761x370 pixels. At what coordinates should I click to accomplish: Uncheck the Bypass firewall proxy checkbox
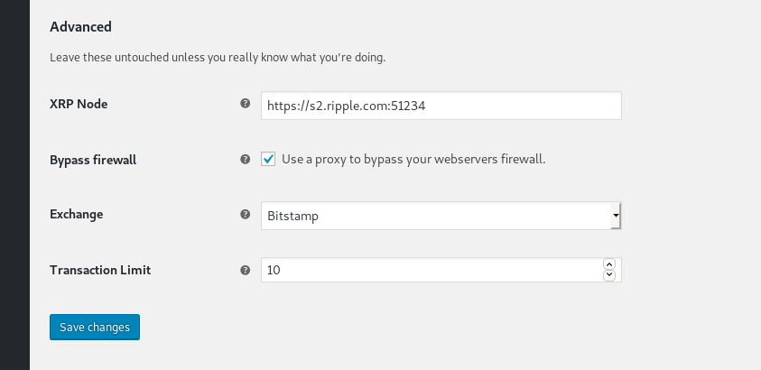(268, 159)
